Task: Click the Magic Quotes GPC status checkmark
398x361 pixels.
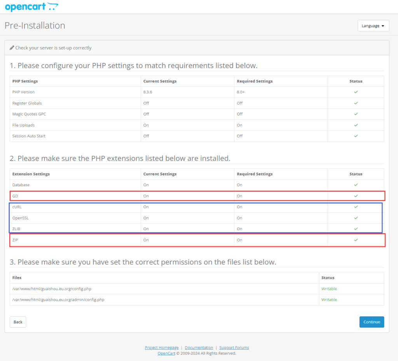Action: 355,114
